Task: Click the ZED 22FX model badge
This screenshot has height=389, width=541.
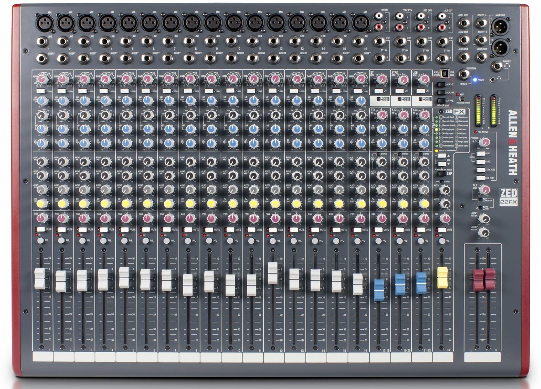Action: (508, 197)
